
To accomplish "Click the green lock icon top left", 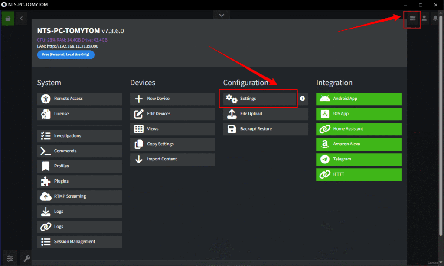I will click(8, 18).
